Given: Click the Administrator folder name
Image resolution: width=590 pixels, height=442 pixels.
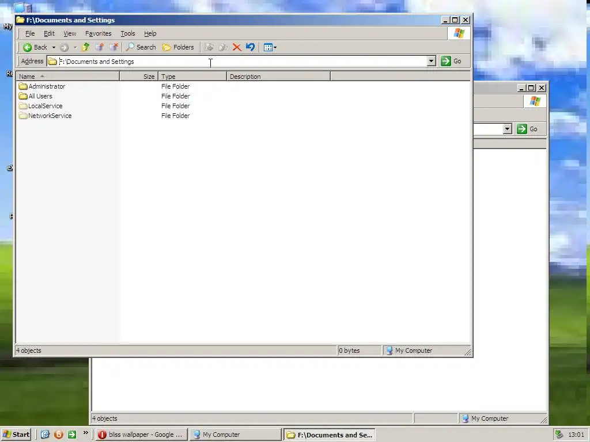Looking at the screenshot, I should (x=47, y=86).
